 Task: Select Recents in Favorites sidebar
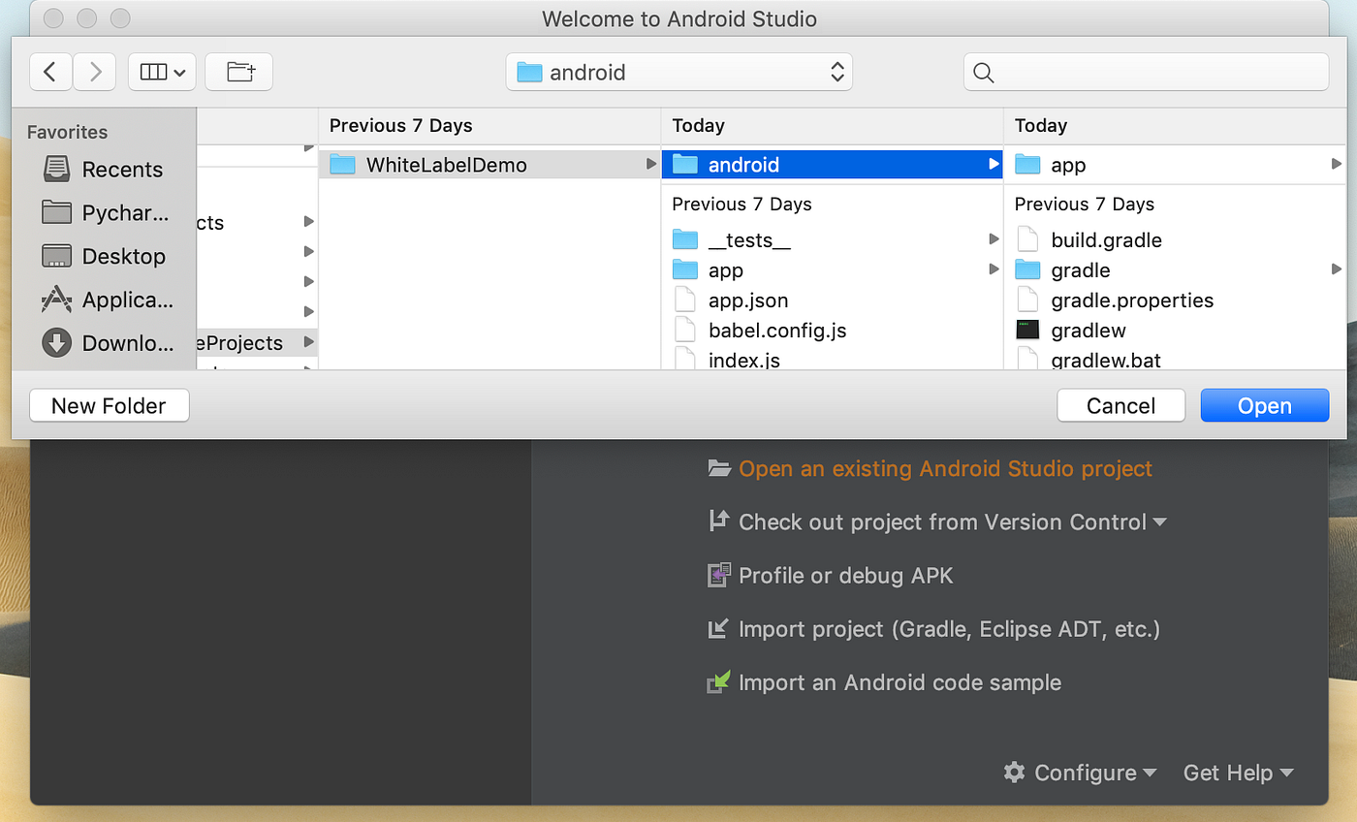[x=104, y=169]
